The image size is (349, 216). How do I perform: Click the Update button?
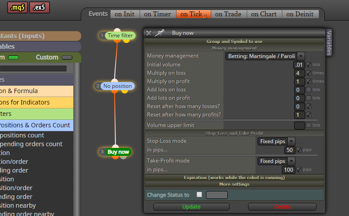[191, 207]
